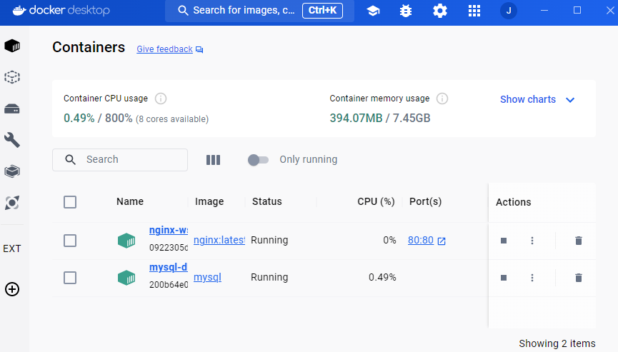618x352 pixels.
Task: Sort by Name column header
Action: [130, 201]
